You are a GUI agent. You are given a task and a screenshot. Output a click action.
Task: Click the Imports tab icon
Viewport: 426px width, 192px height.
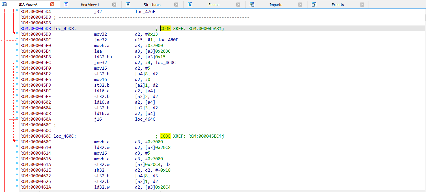click(252, 4)
